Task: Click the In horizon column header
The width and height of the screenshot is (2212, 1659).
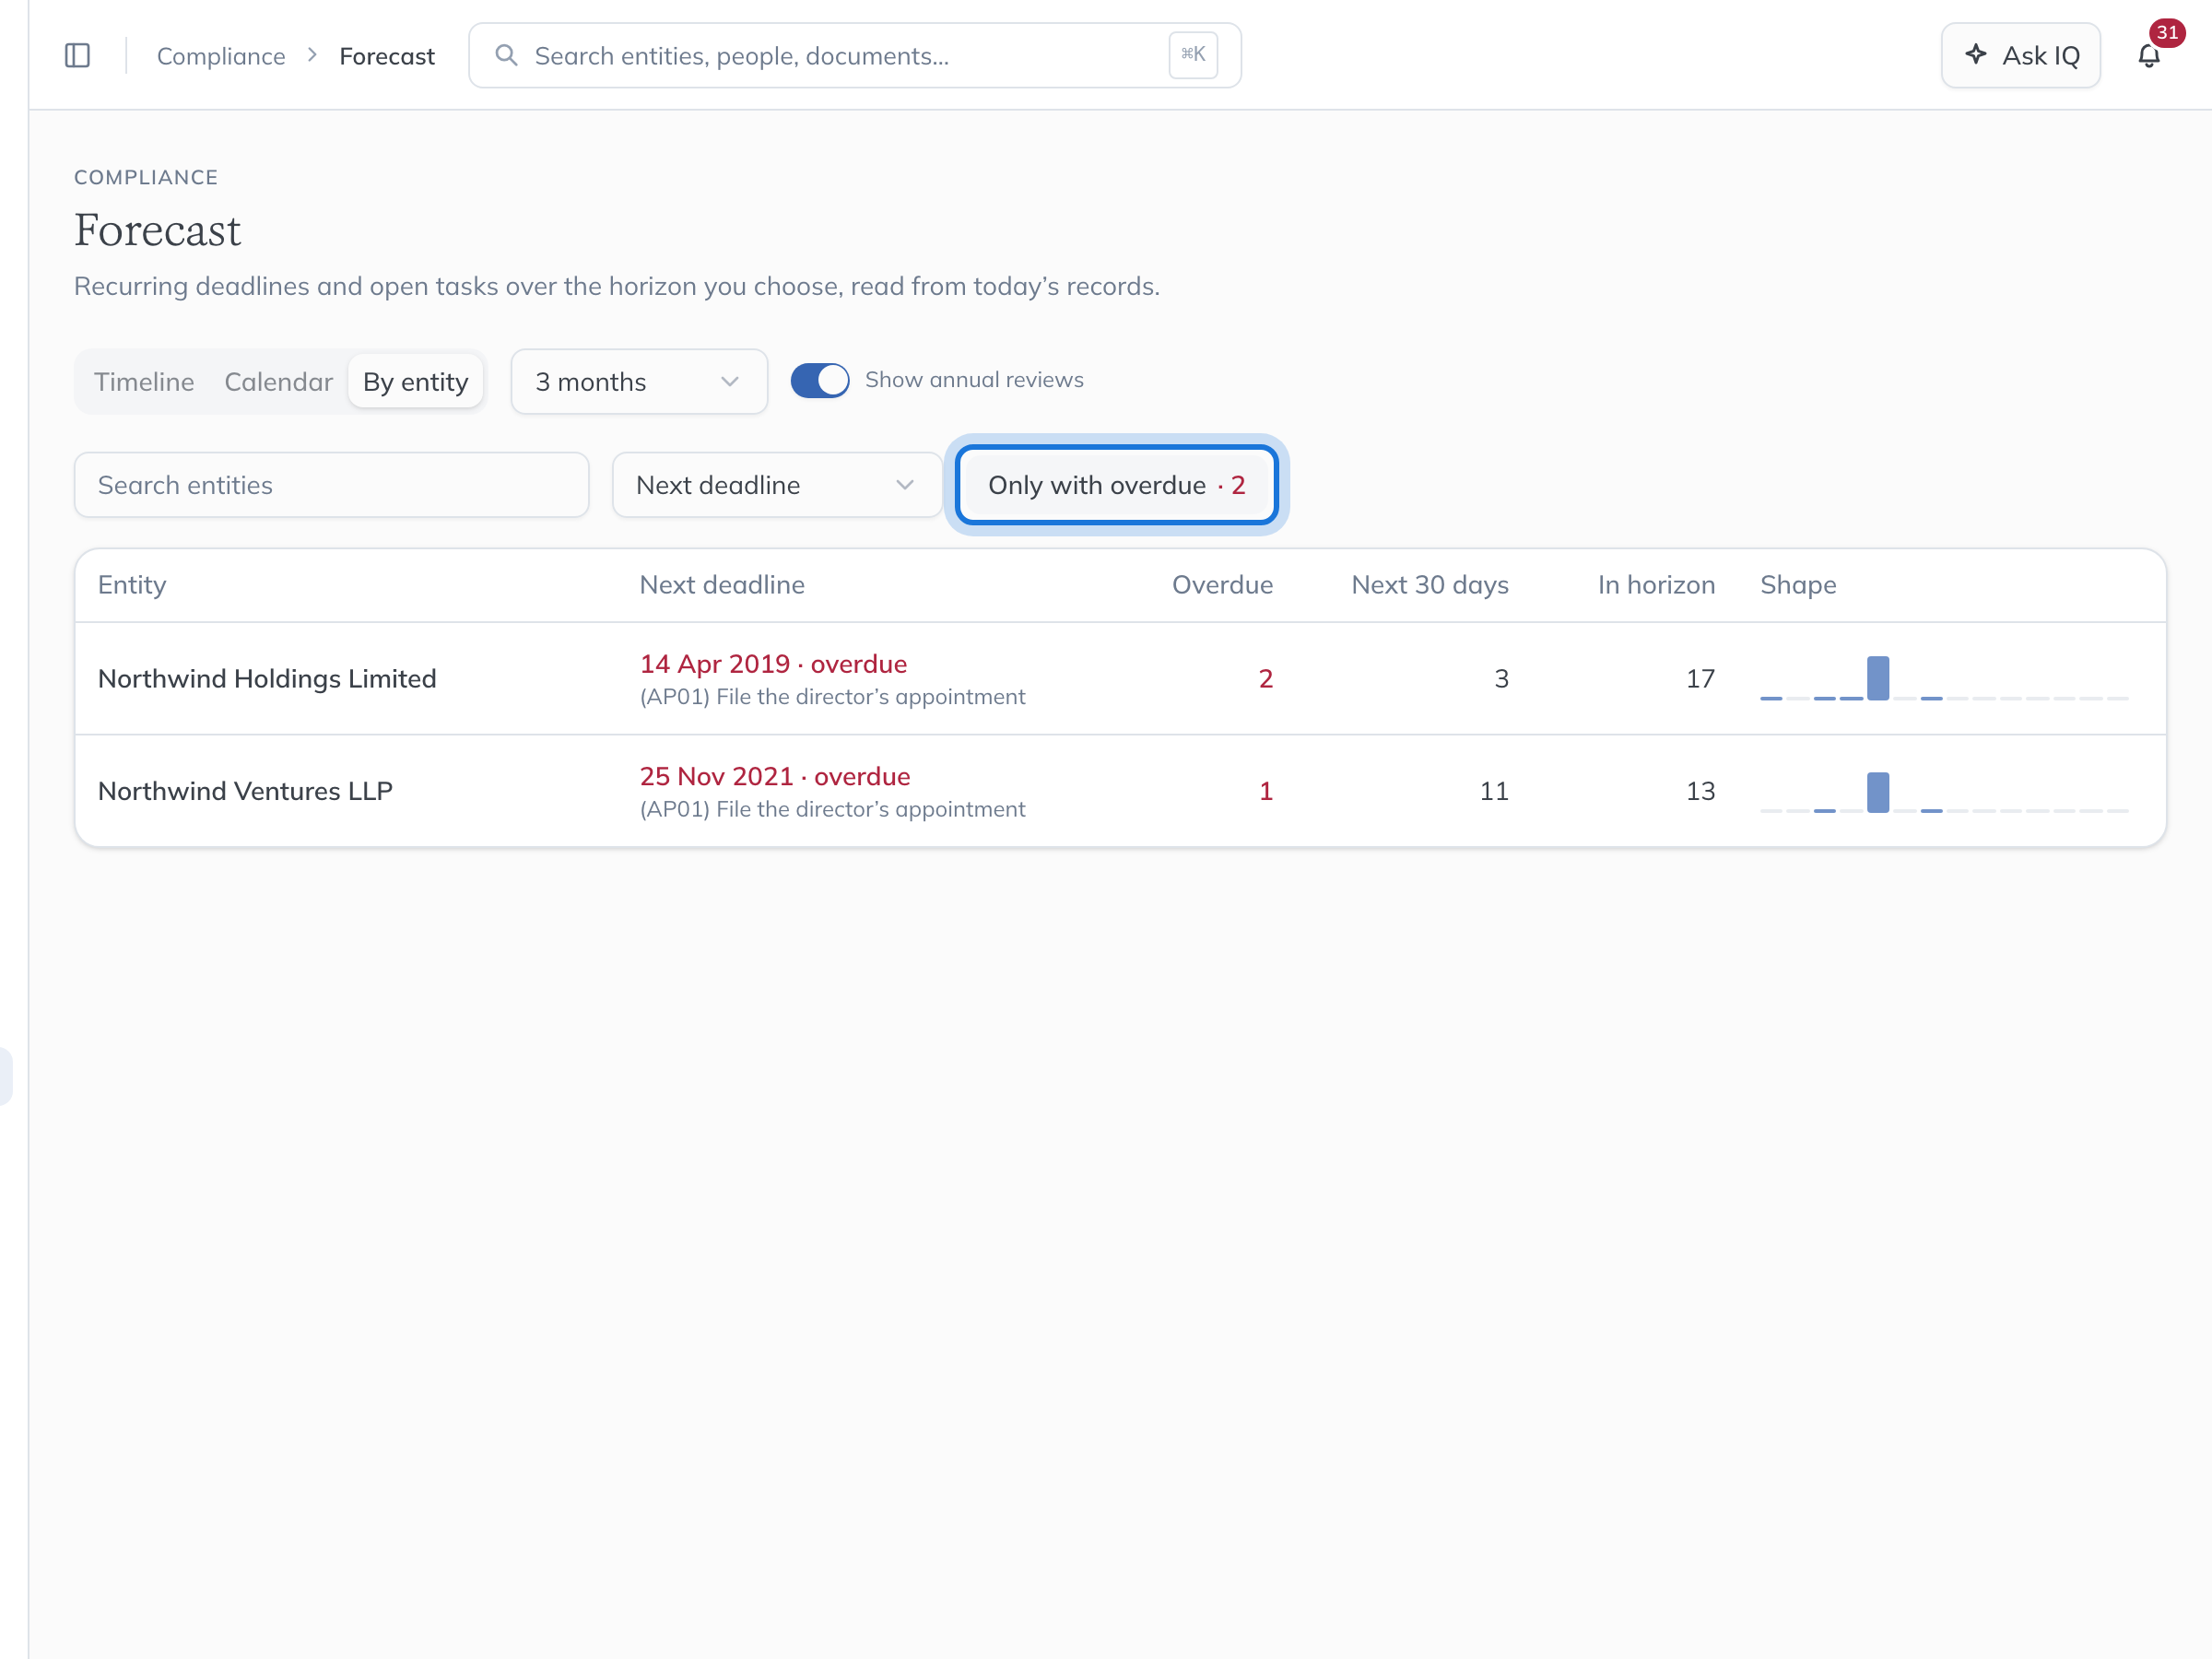Action: [x=1656, y=585]
